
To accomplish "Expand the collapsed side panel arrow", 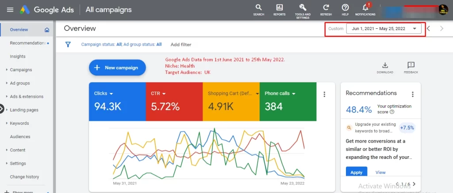I will [1, 109].
